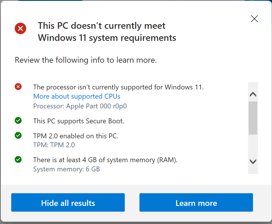Click the large red error icon beside the title

20,28
